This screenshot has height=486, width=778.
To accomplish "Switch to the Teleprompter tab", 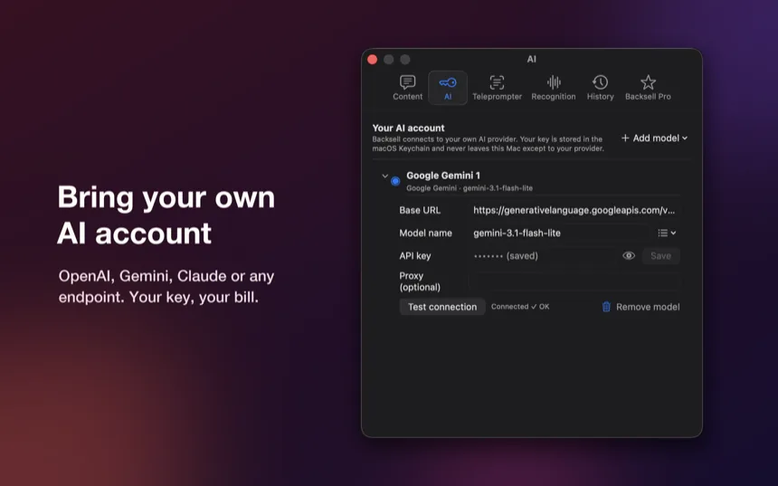I will coord(497,88).
